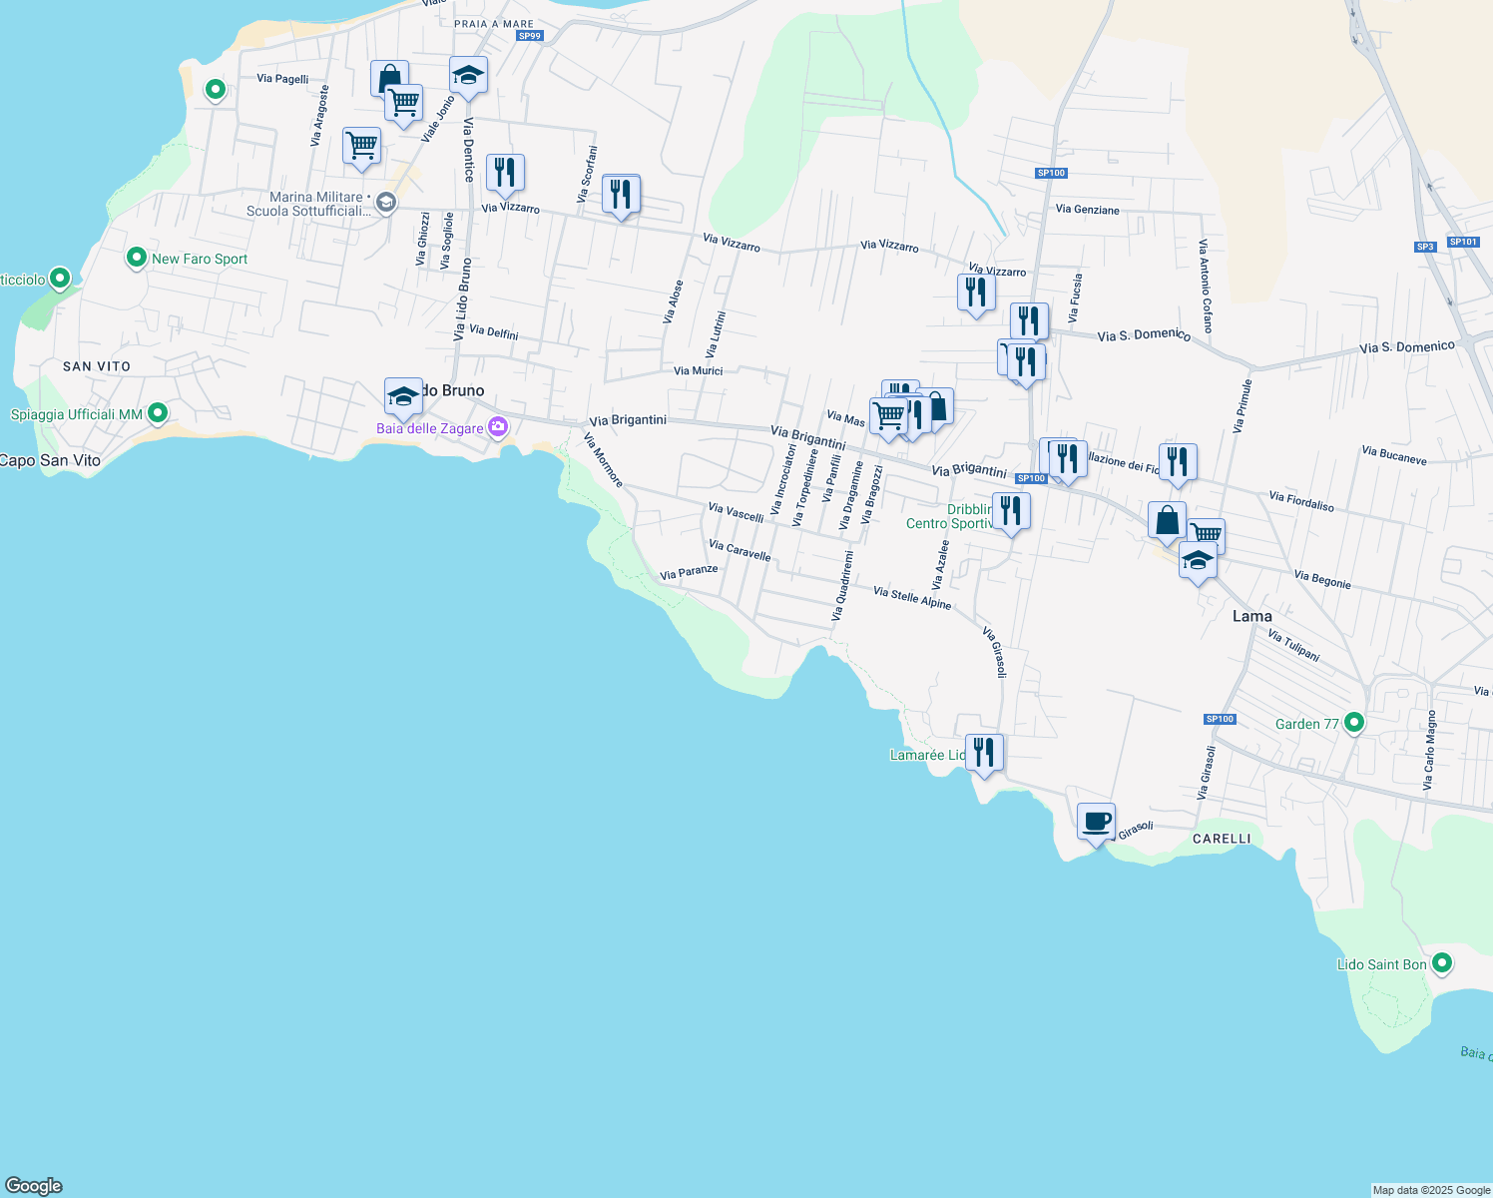The width and height of the screenshot is (1493, 1198).
Task: Select the New Faro Sport green pin
Action: 136,258
